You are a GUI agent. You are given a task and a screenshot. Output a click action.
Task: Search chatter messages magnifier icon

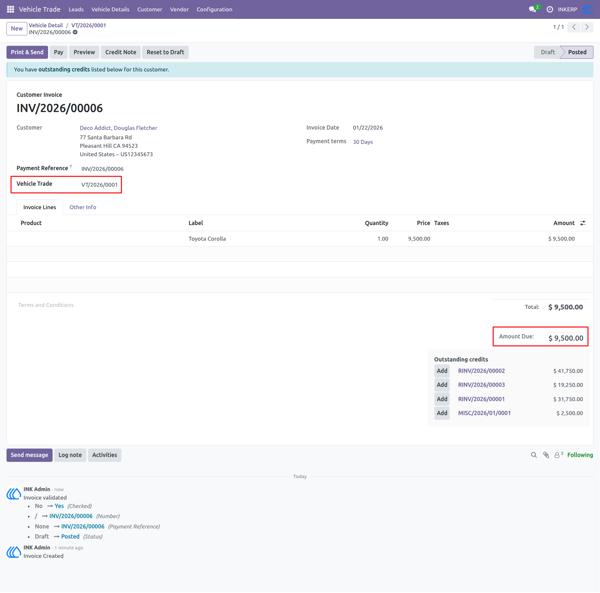(x=534, y=455)
